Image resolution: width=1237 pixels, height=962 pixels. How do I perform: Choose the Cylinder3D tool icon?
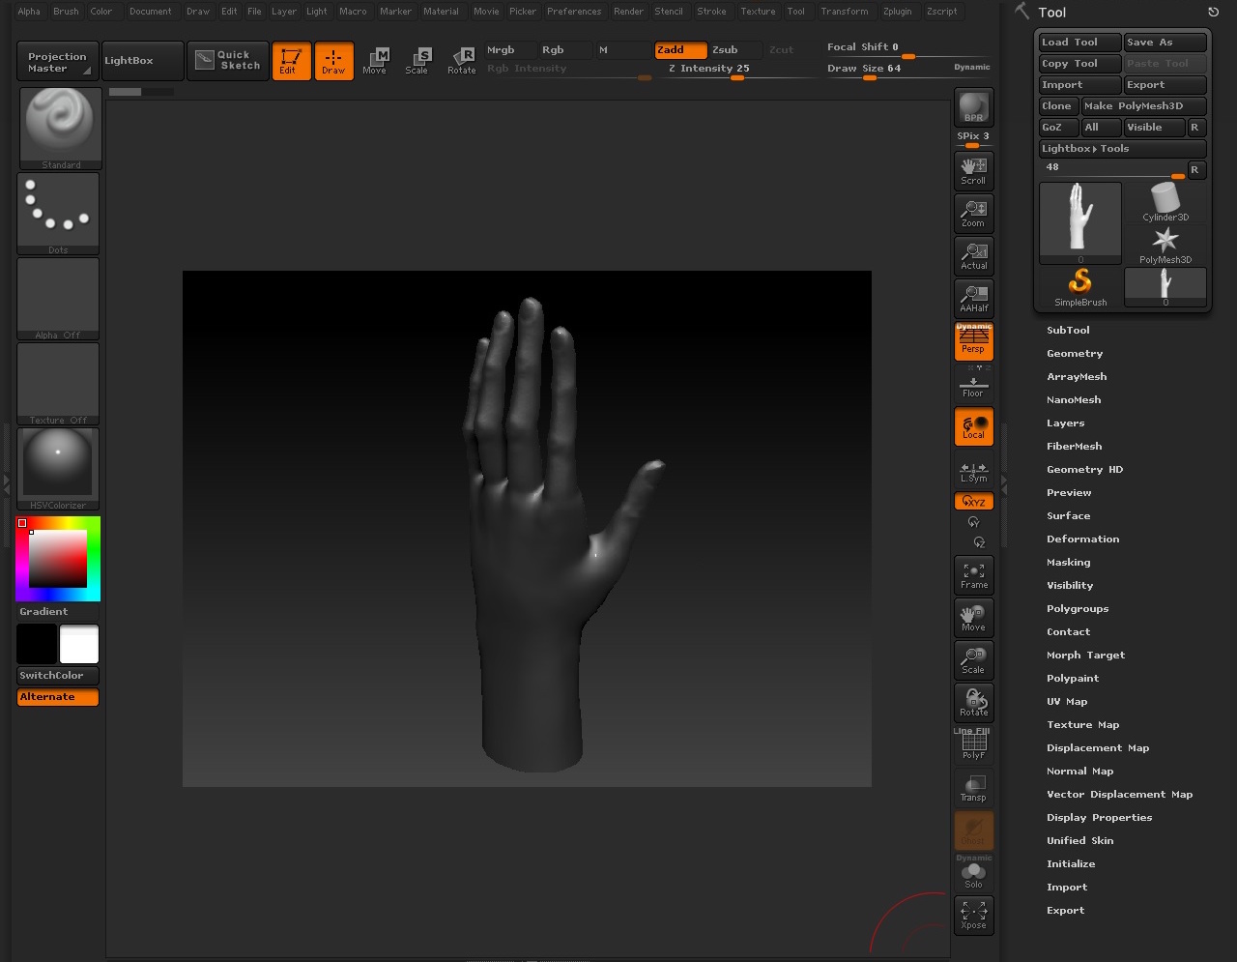(1165, 203)
